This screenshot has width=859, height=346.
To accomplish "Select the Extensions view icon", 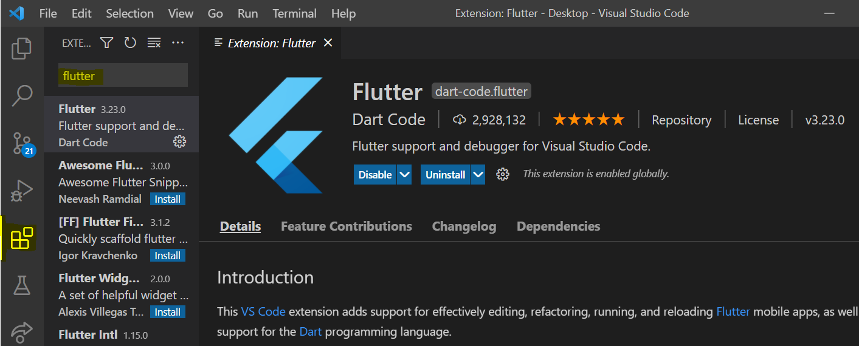I will point(22,238).
